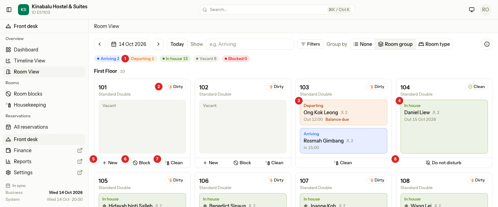This screenshot has width=498, height=207.
Task: Set Do not disturb on room 104
Action: pyautogui.click(x=444, y=163)
